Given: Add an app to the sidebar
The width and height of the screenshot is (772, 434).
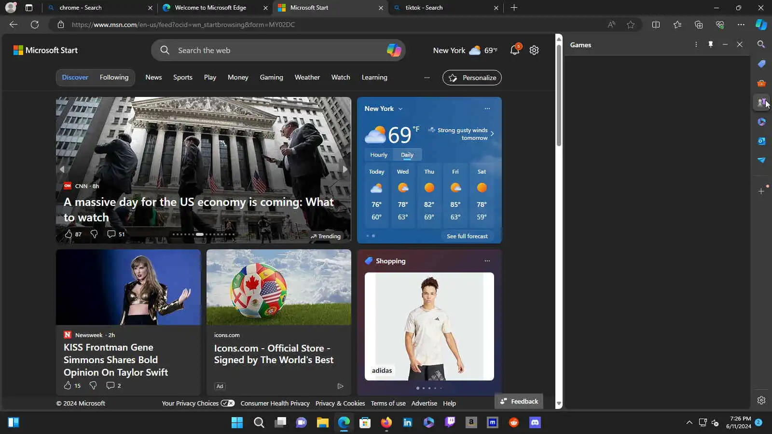Looking at the screenshot, I should (761, 191).
